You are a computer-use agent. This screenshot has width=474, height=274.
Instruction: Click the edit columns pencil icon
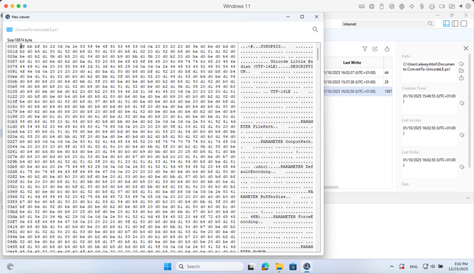tap(375, 49)
